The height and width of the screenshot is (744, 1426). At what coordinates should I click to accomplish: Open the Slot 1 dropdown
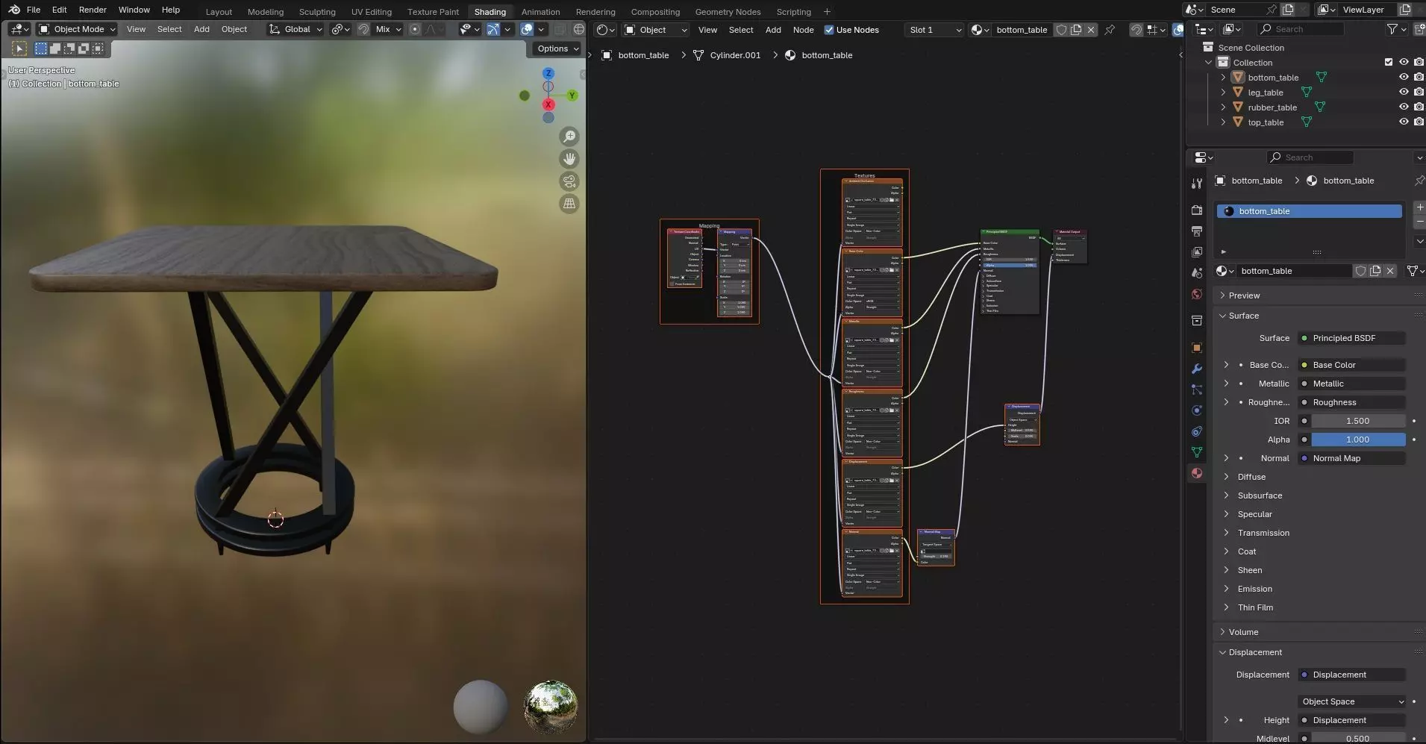(934, 30)
